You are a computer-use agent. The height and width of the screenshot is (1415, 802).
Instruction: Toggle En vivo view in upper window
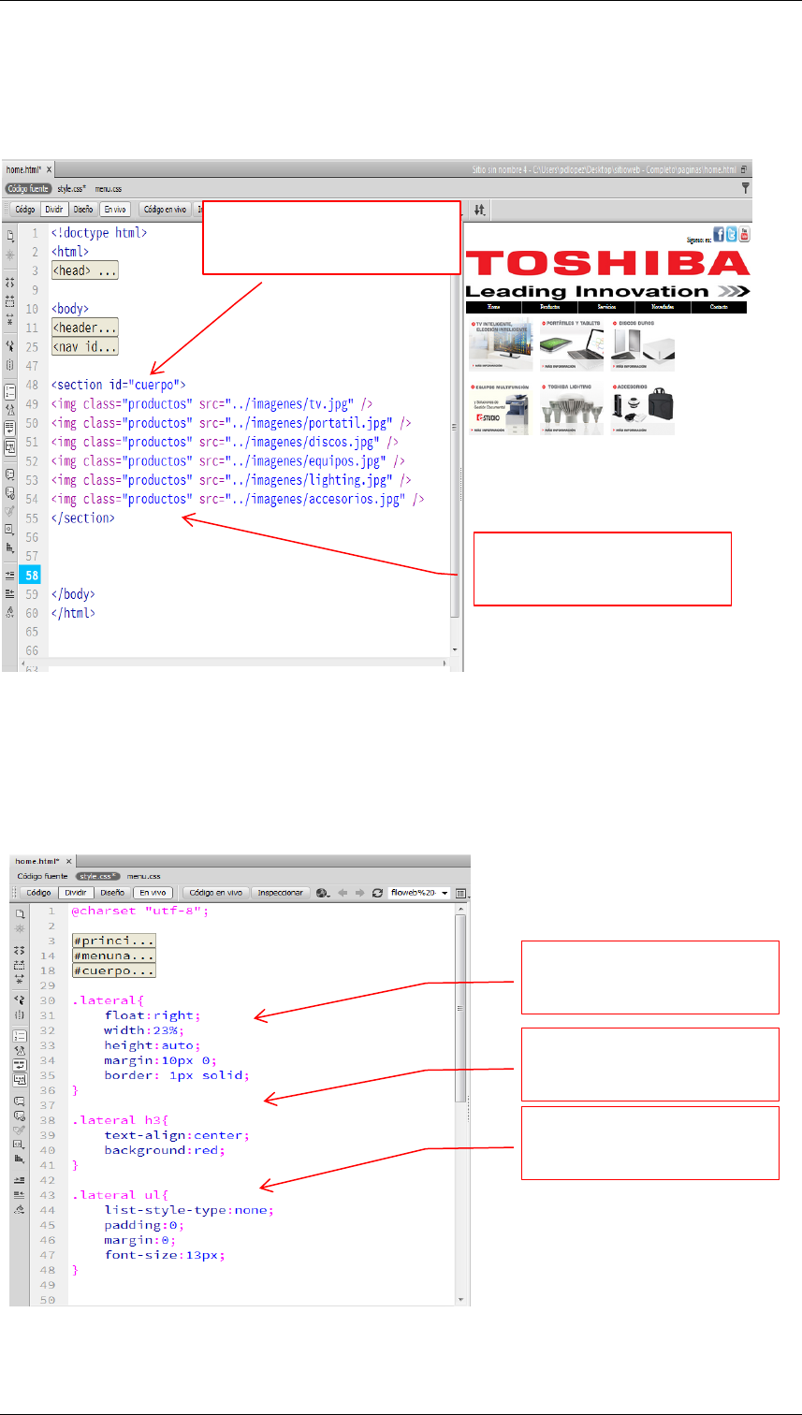pyautogui.click(x=115, y=210)
